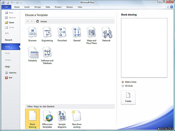Select New in Backstage menu
This screenshot has height=131, width=175.
11,47
